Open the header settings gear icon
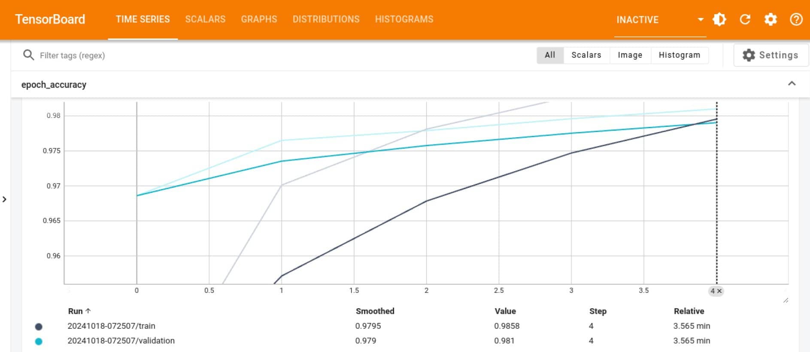The width and height of the screenshot is (810, 352). point(771,19)
